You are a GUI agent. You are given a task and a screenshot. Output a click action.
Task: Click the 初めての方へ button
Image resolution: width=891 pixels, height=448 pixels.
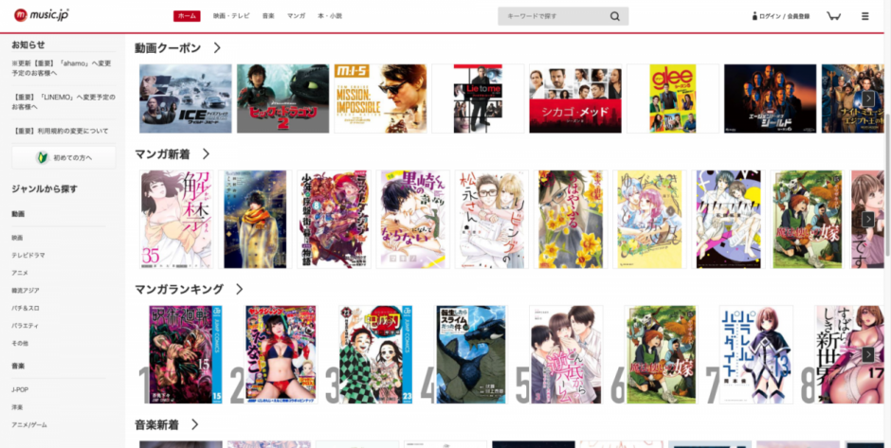(x=64, y=156)
